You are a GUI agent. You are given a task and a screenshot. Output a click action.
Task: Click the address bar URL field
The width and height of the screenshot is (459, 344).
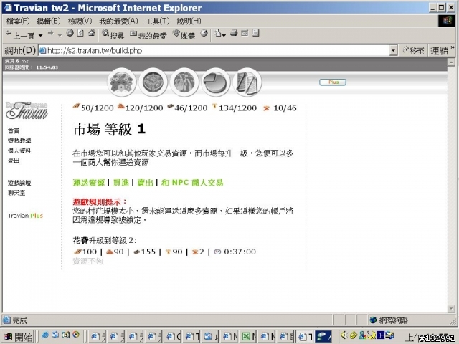(x=214, y=51)
